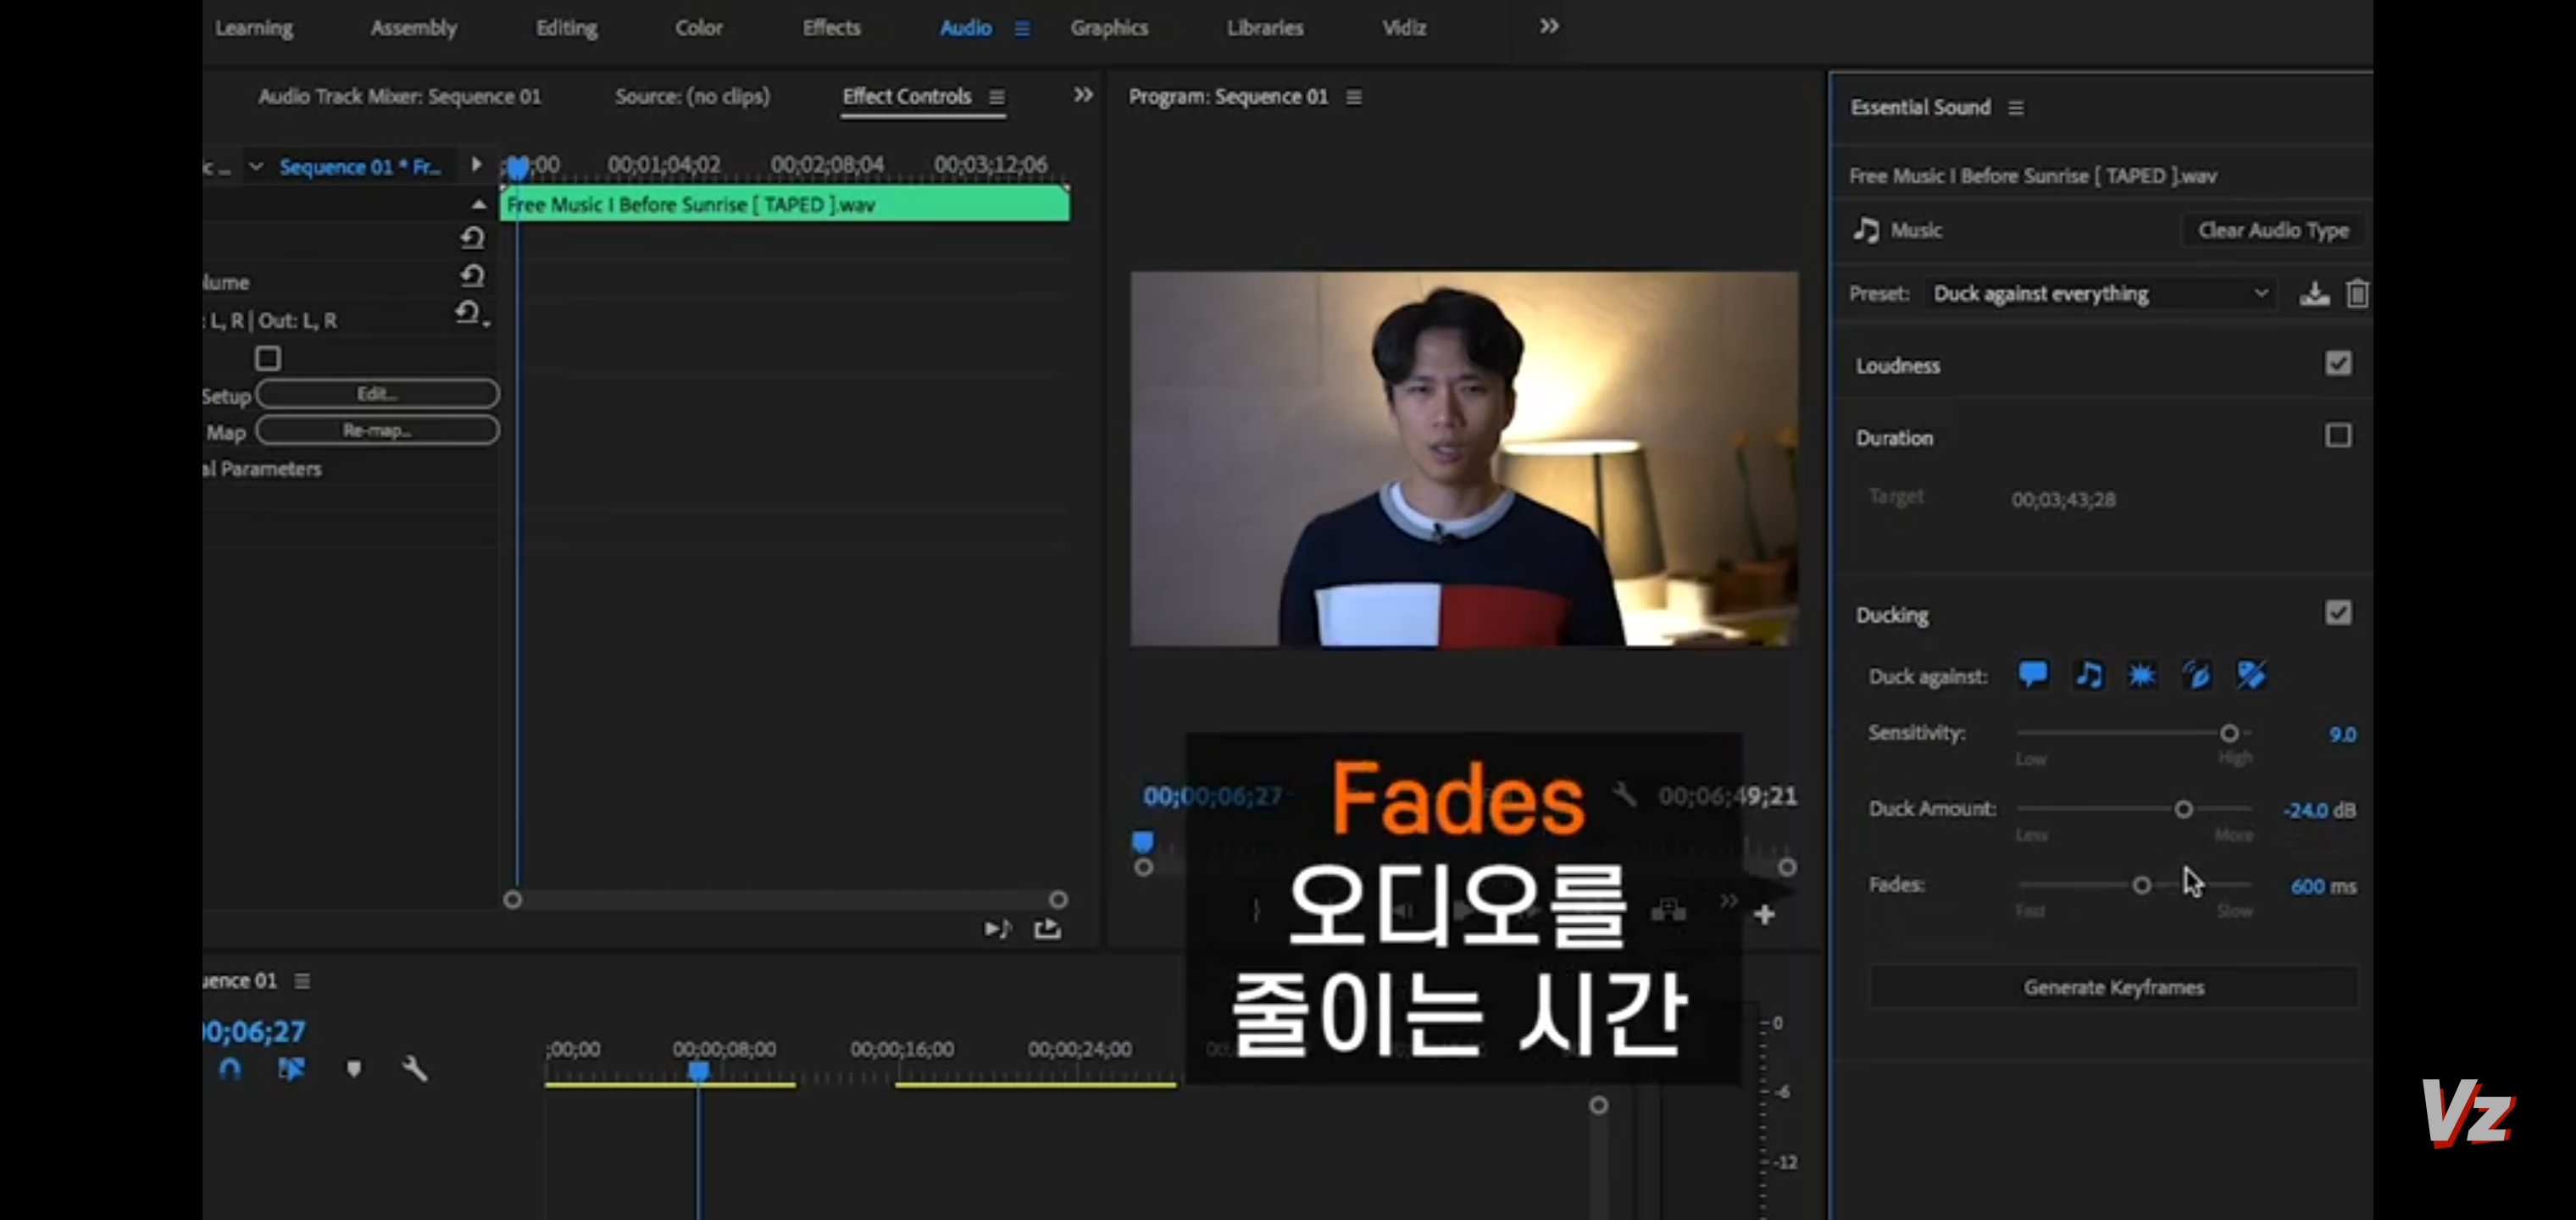Image resolution: width=2576 pixels, height=1220 pixels.
Task: Click the Generate Keyframes button
Action: [x=2113, y=987]
